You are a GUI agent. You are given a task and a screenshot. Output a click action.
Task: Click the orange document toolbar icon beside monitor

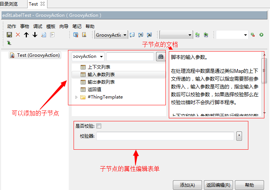[84, 35]
